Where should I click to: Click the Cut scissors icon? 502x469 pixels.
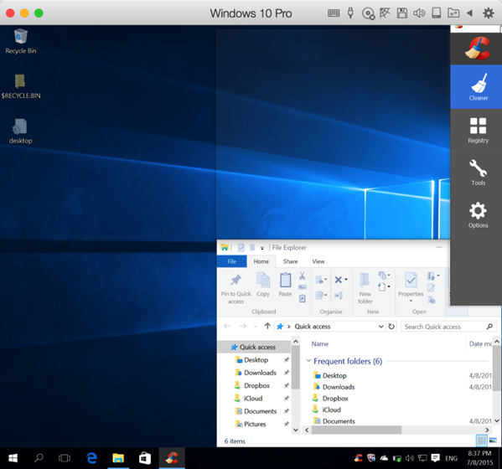[302, 276]
